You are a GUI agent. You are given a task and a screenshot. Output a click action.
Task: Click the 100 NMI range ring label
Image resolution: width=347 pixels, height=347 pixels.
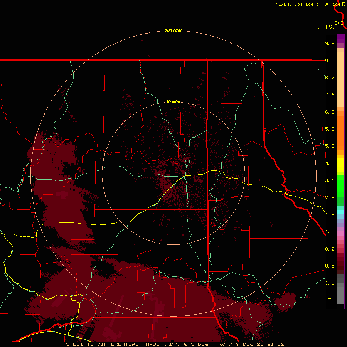pyautogui.click(x=173, y=30)
